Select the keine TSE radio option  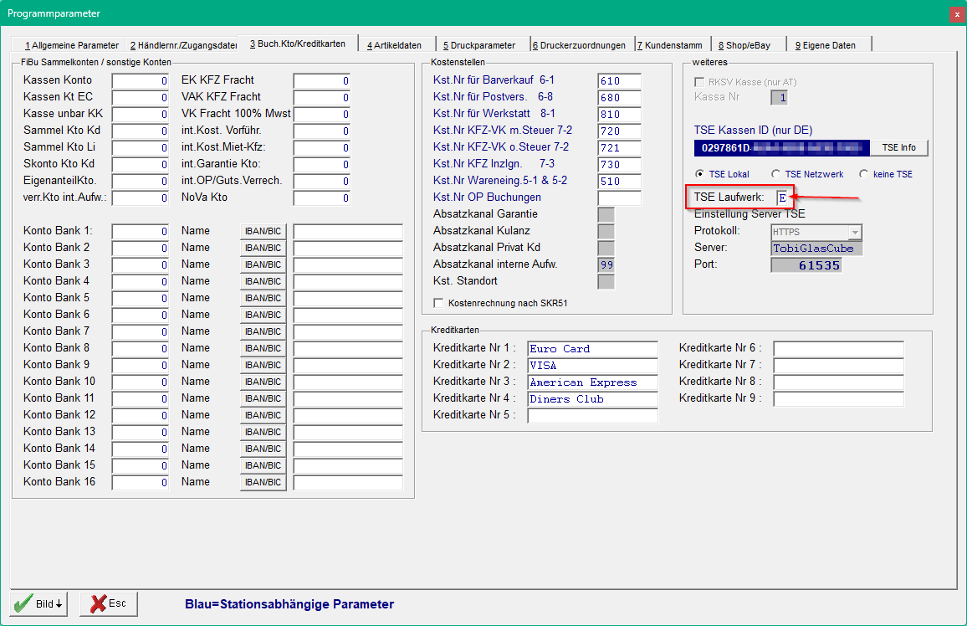pos(864,174)
